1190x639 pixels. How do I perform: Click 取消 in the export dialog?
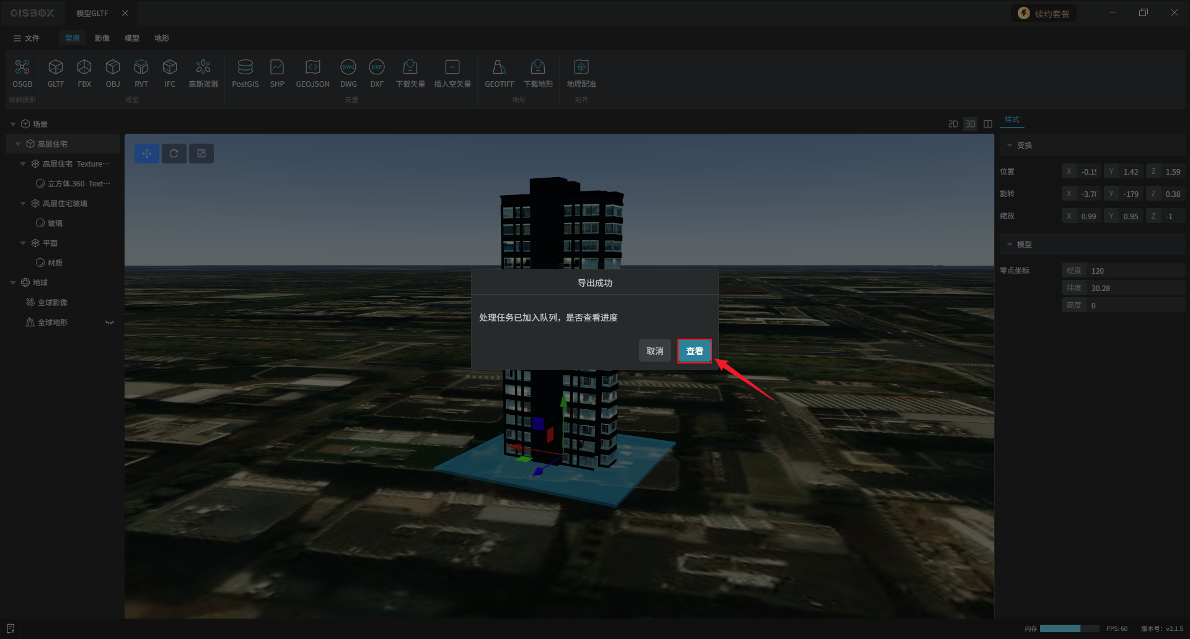coord(654,351)
